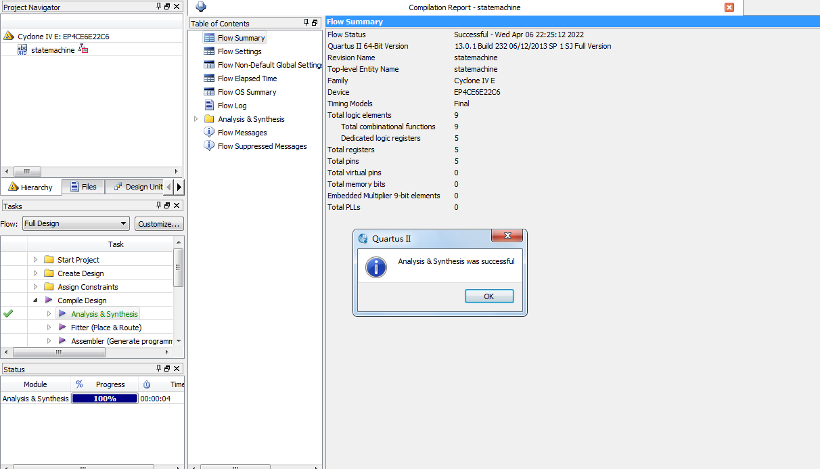Switch to the Hierarchy tab
This screenshot has height=469, width=820.
tap(31, 187)
